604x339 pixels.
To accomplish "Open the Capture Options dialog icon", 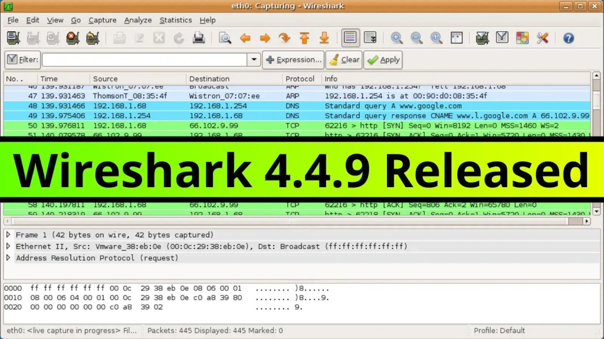I will [32, 38].
